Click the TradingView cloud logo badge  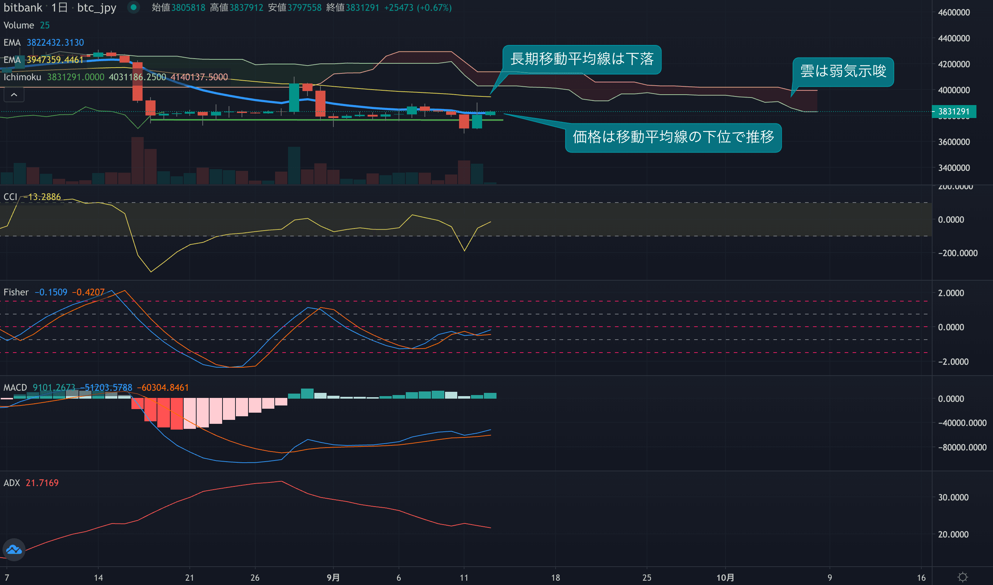(x=14, y=549)
